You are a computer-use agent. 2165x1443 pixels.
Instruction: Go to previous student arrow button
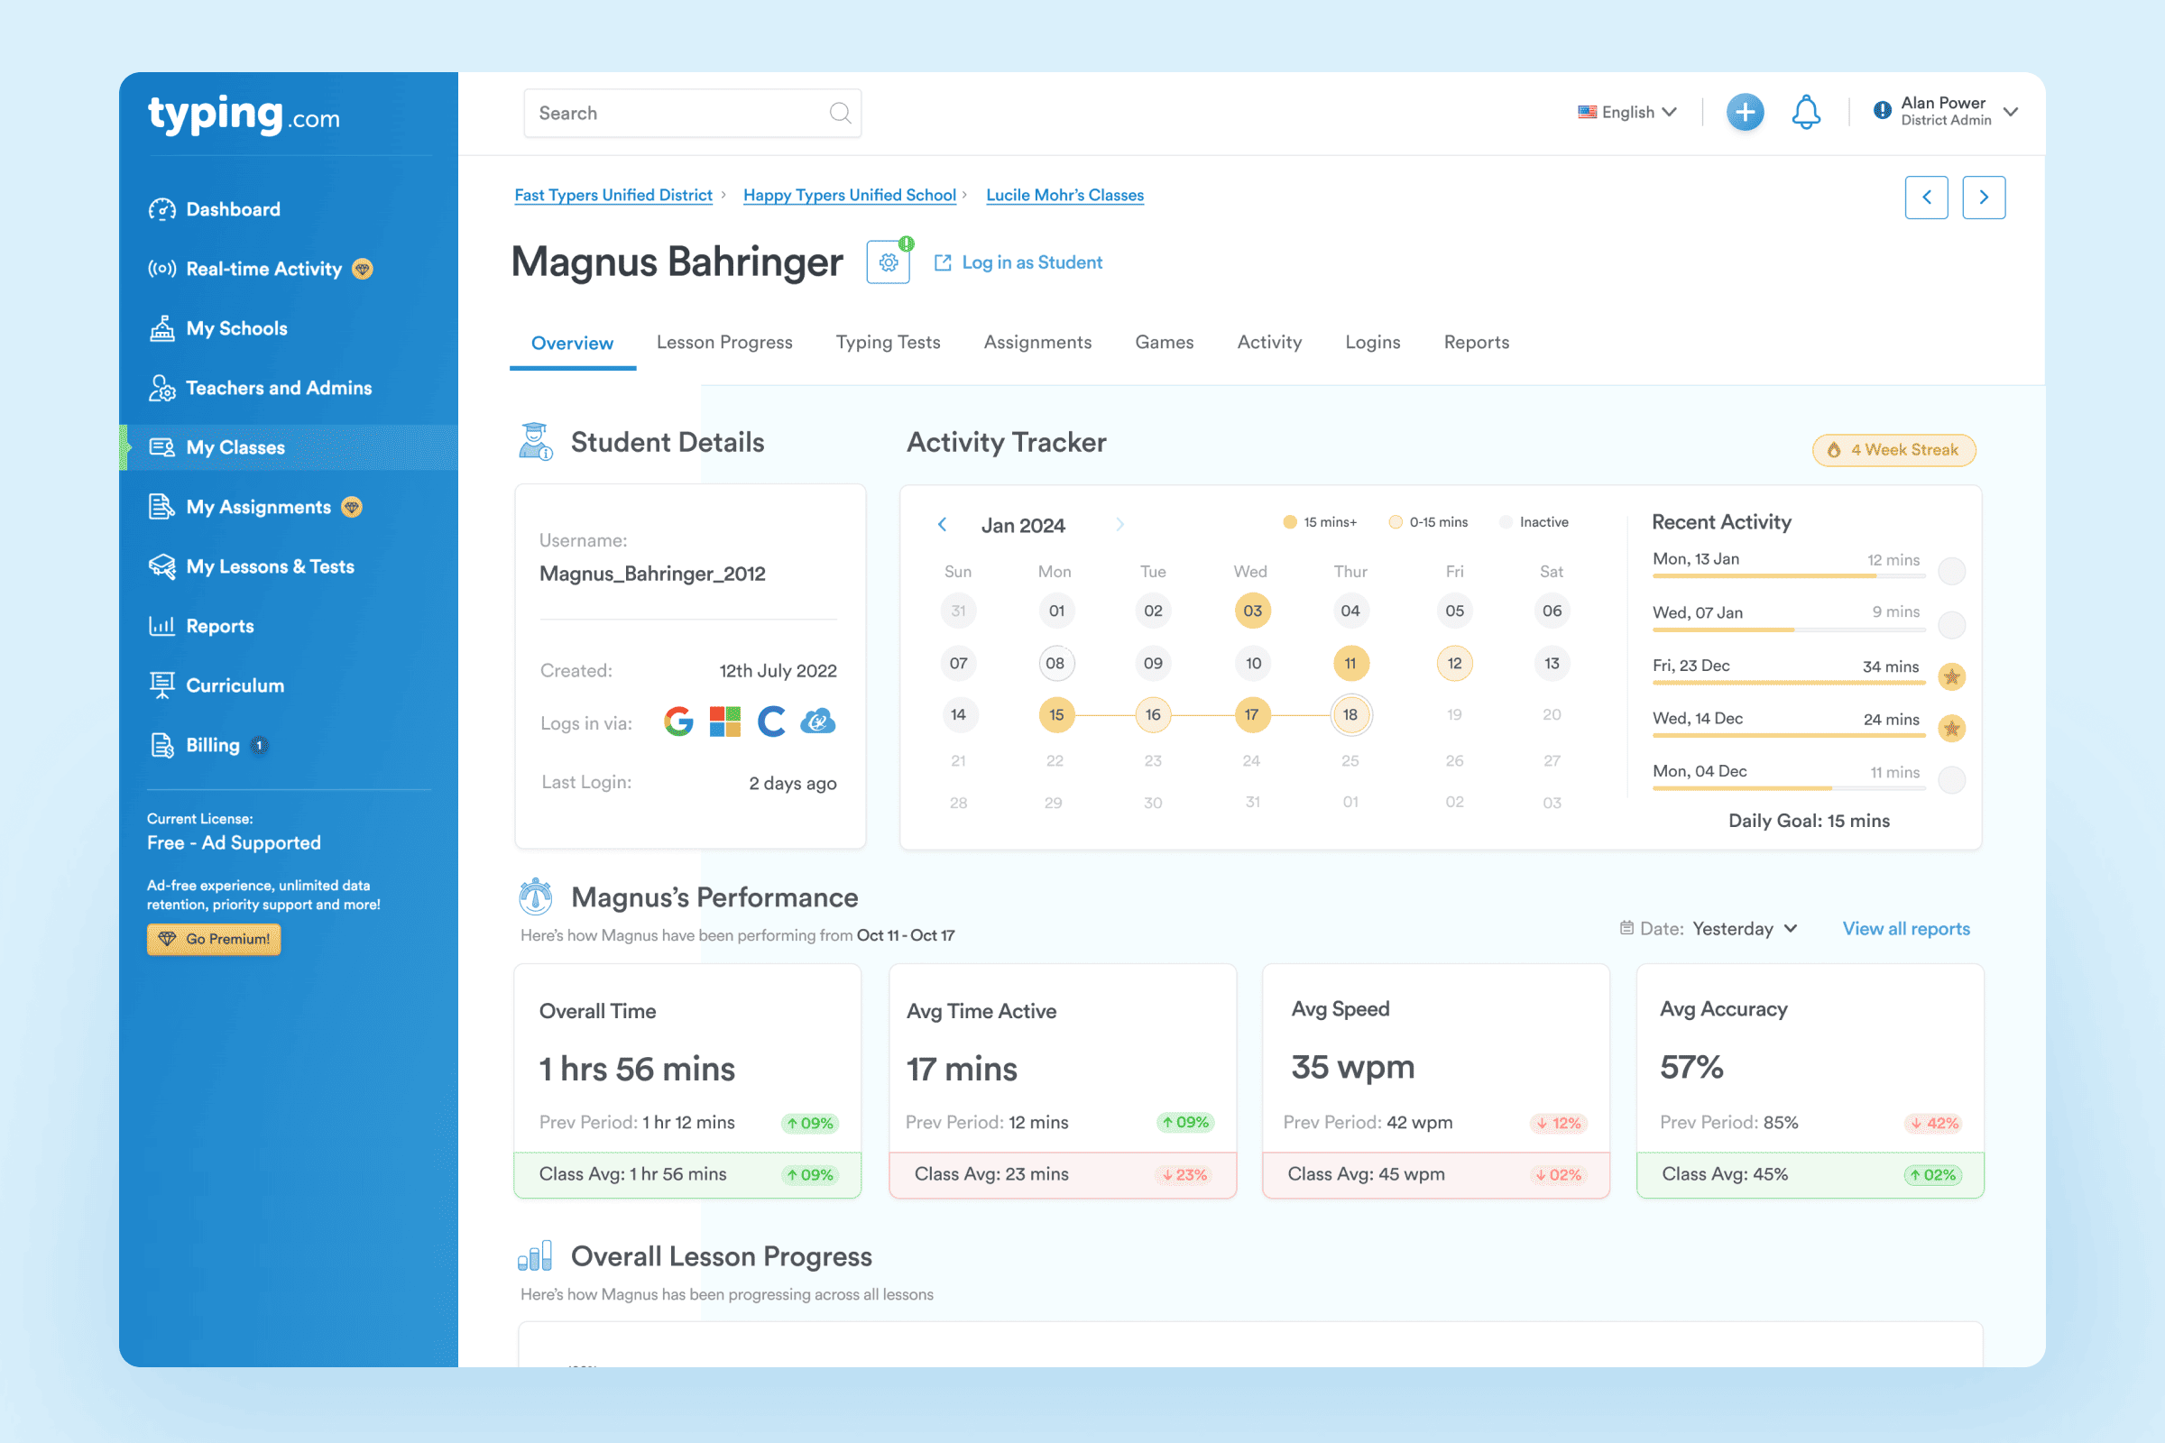(x=1926, y=197)
